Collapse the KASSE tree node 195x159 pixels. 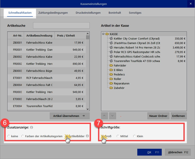(103, 34)
